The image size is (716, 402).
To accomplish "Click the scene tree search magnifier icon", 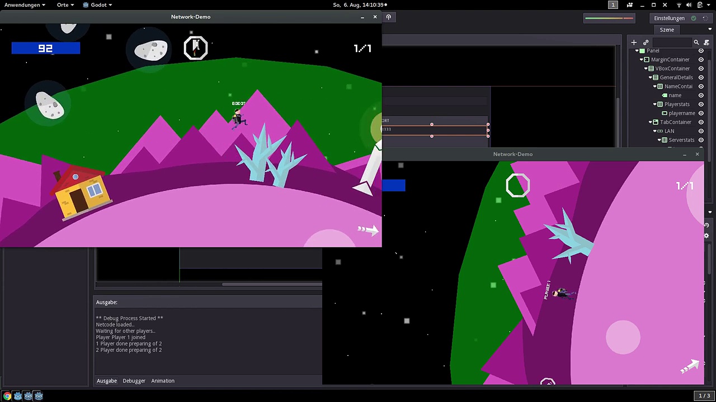I will [x=696, y=42].
